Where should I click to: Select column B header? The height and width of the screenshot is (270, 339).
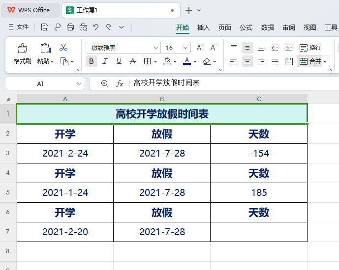(162, 99)
